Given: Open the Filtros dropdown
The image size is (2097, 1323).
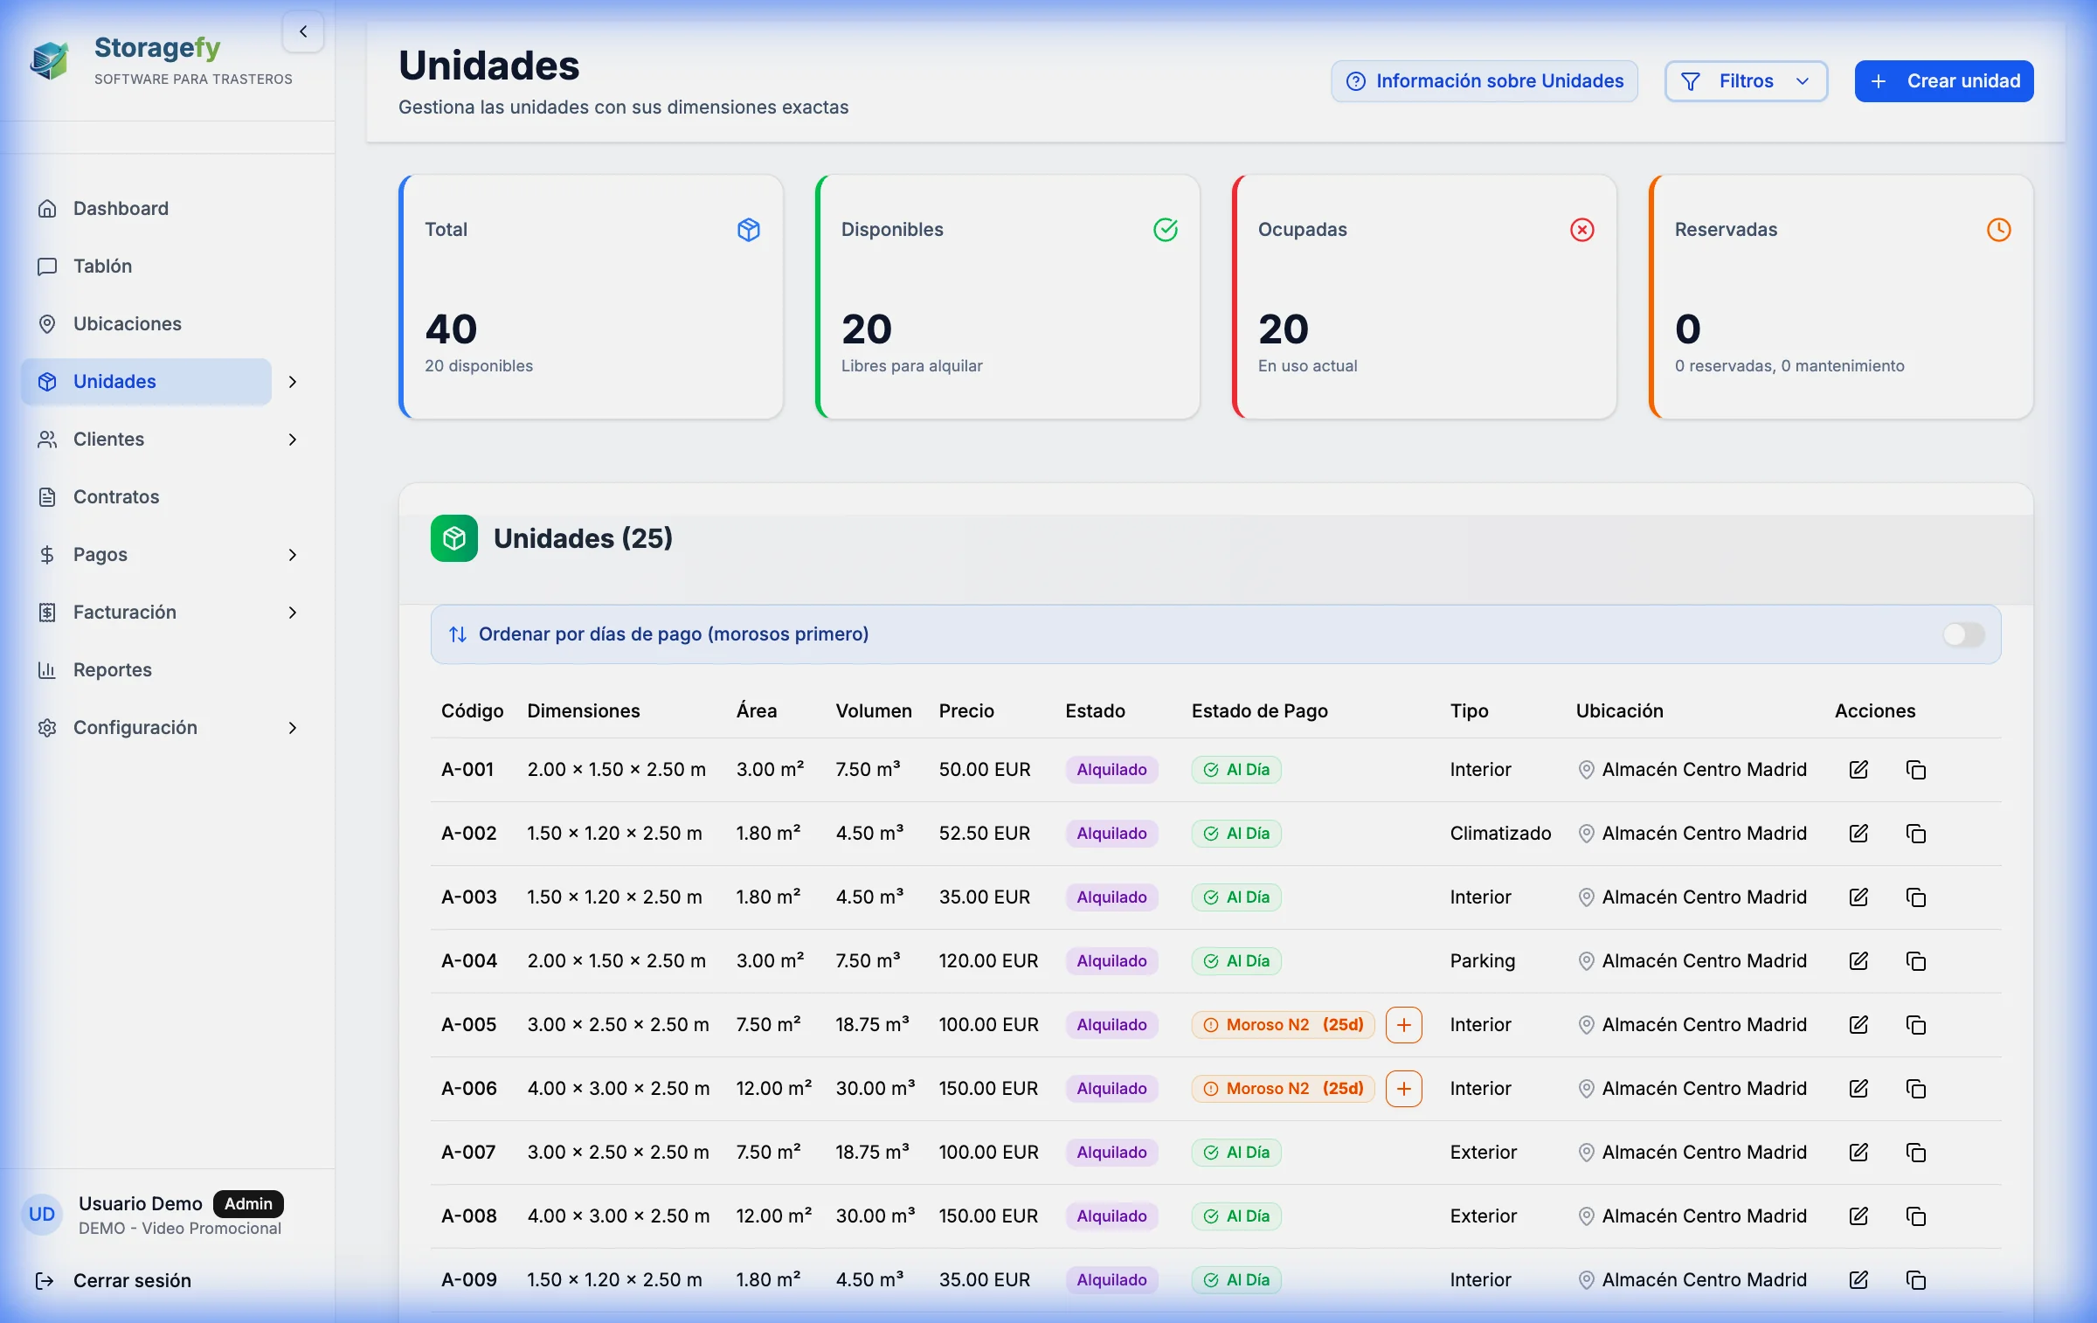Looking at the screenshot, I should point(1745,81).
